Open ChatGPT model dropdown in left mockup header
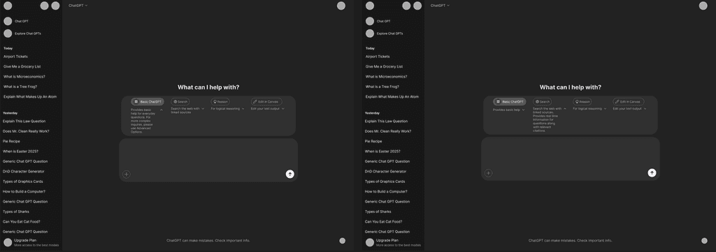716x252 pixels. [78, 6]
